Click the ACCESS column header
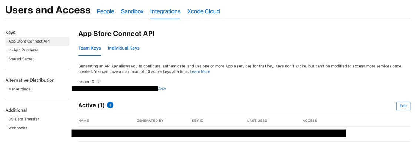Viewport: 417px width, 148px height. point(310,121)
